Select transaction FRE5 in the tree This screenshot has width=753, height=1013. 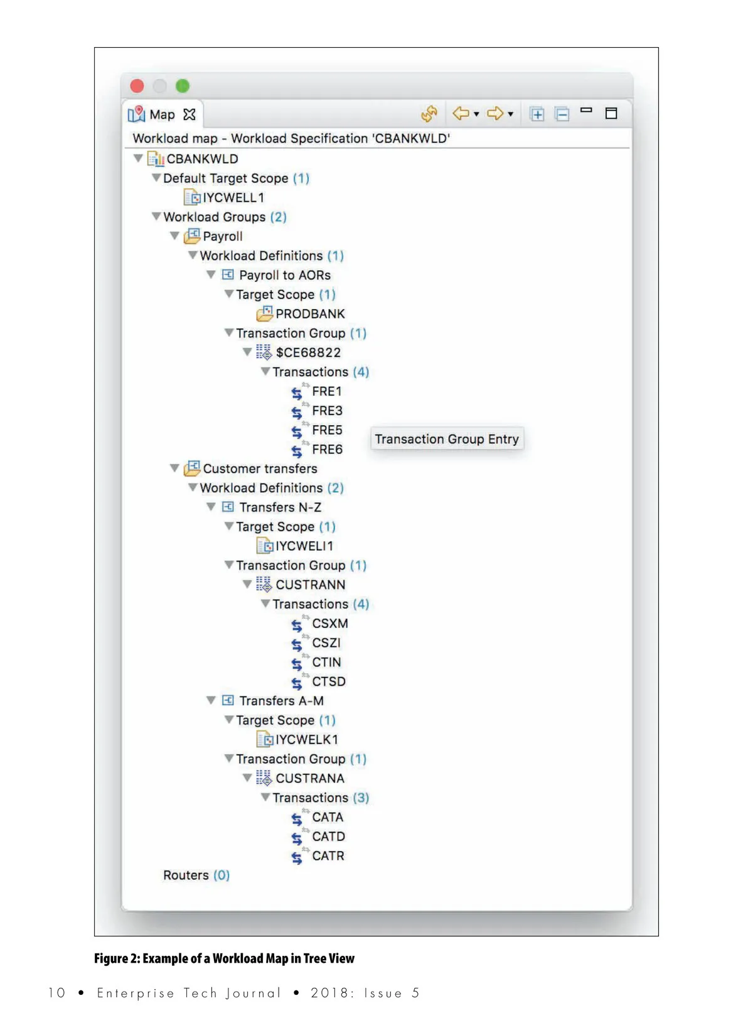pyautogui.click(x=326, y=430)
